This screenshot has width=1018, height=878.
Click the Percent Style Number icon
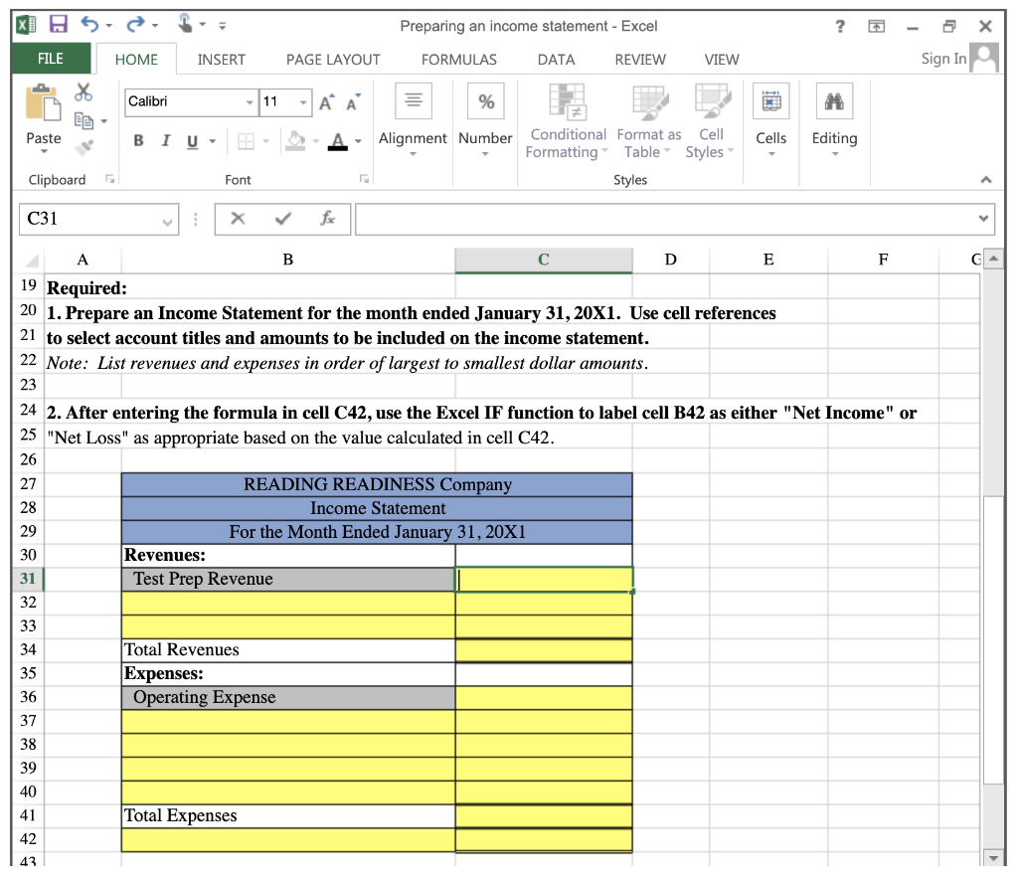[484, 99]
